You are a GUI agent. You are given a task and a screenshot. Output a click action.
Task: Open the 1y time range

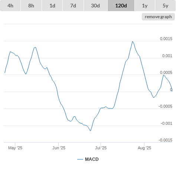(145, 6)
